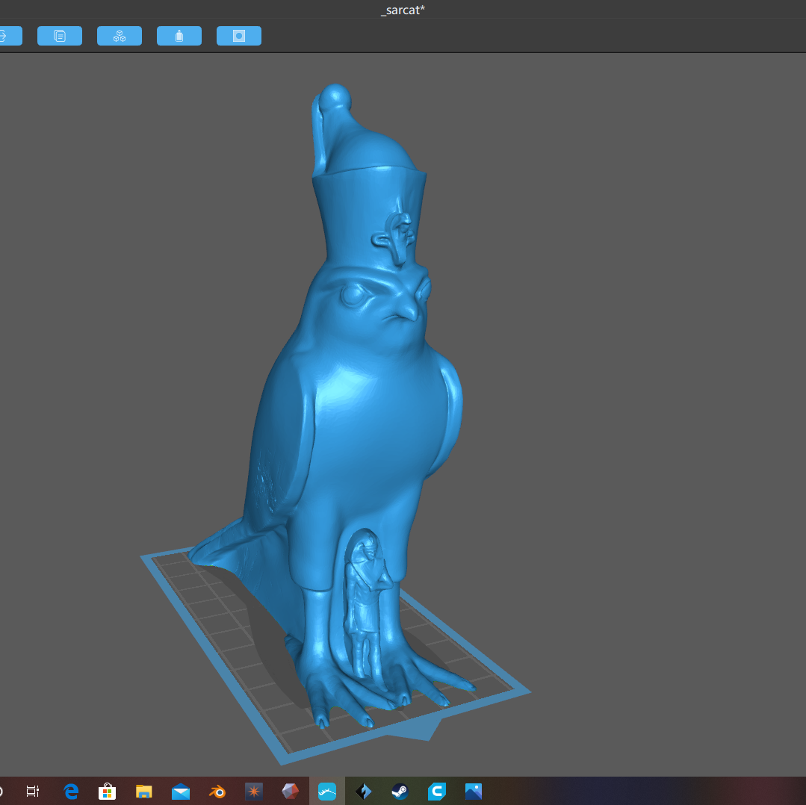Screen dimensions: 806x805
Task: Click the duplicate pages toolbar button
Action: [60, 36]
